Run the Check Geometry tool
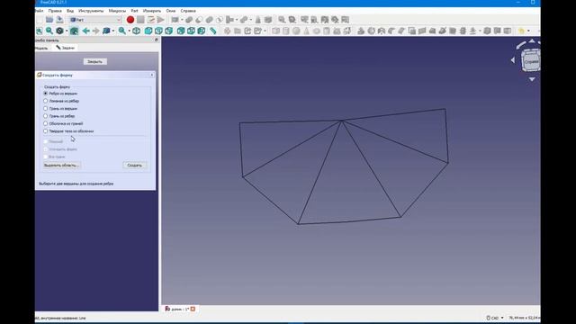Viewport: 576px width, 324px height. 258,20
